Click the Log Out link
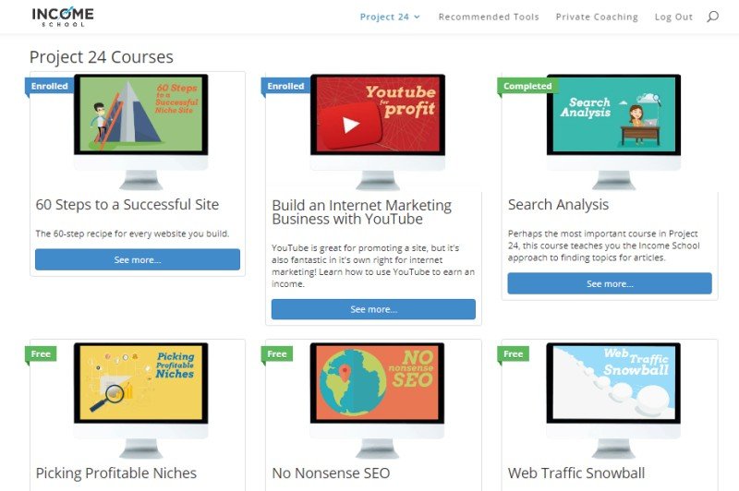Viewport: 739px width, 491px height. [x=673, y=17]
